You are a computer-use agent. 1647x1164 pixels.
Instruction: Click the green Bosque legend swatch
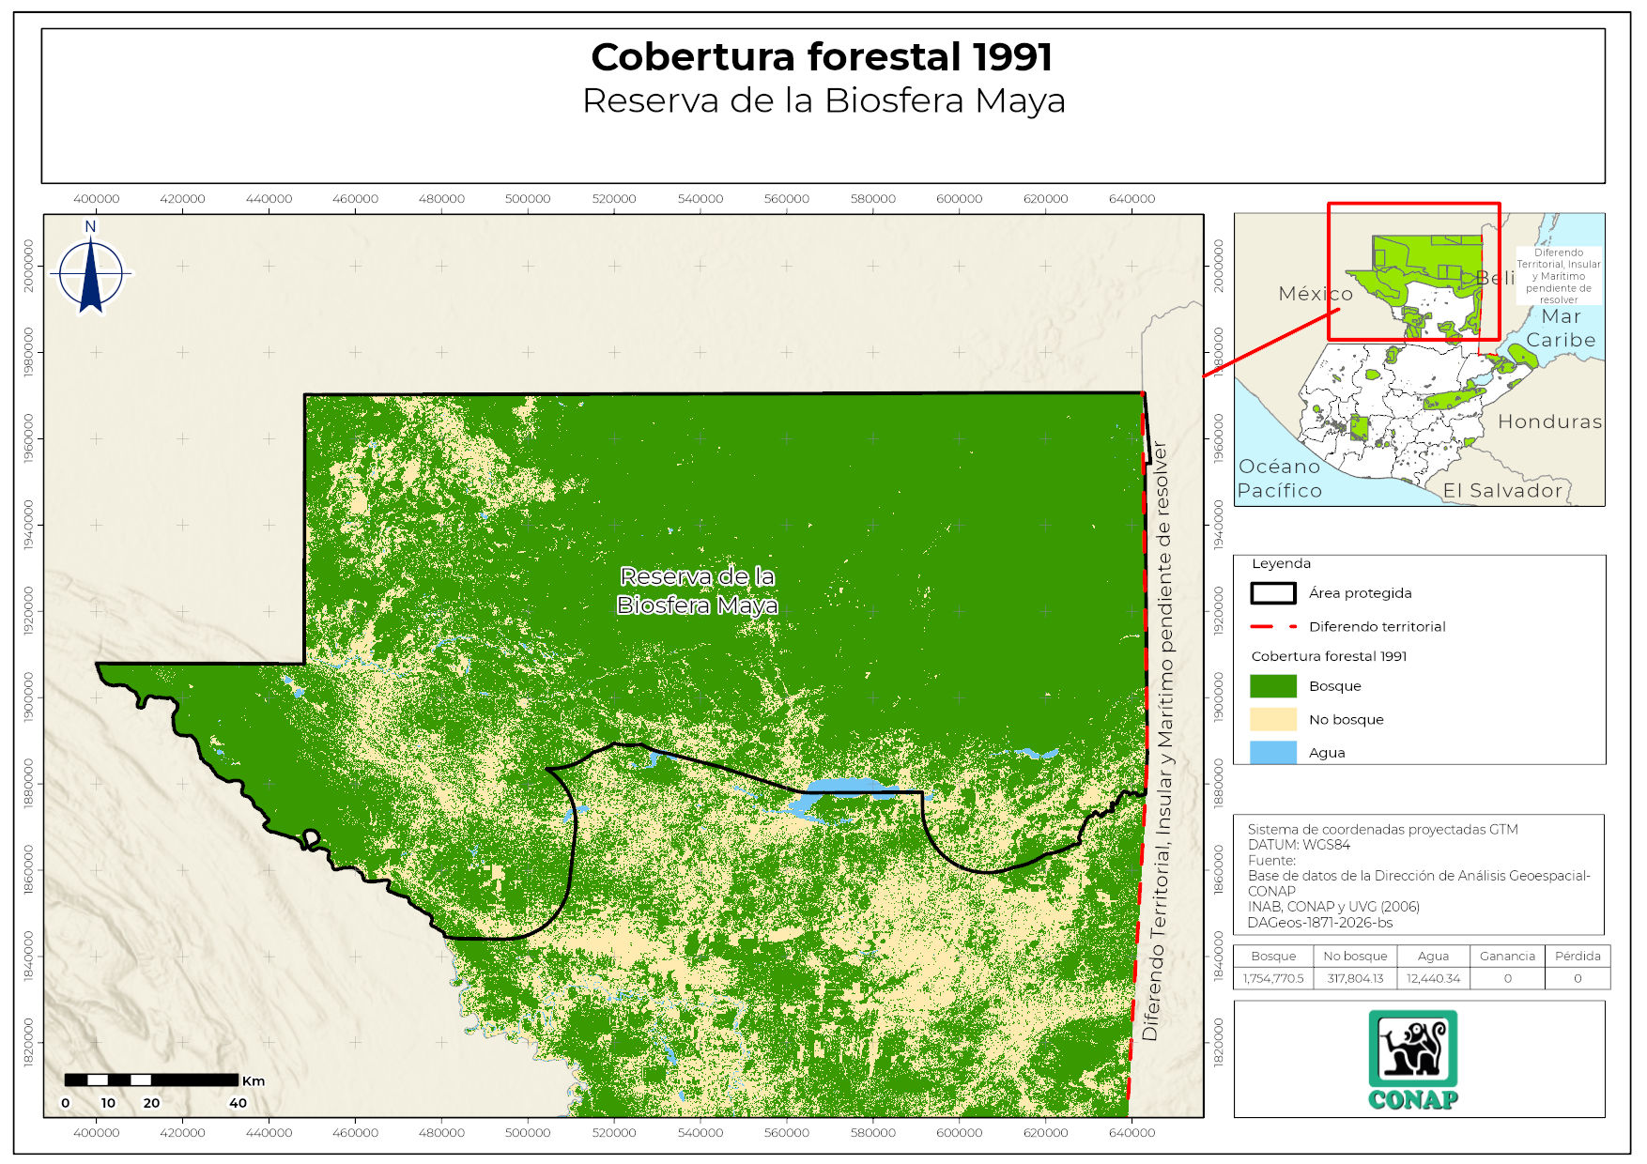tap(1272, 686)
